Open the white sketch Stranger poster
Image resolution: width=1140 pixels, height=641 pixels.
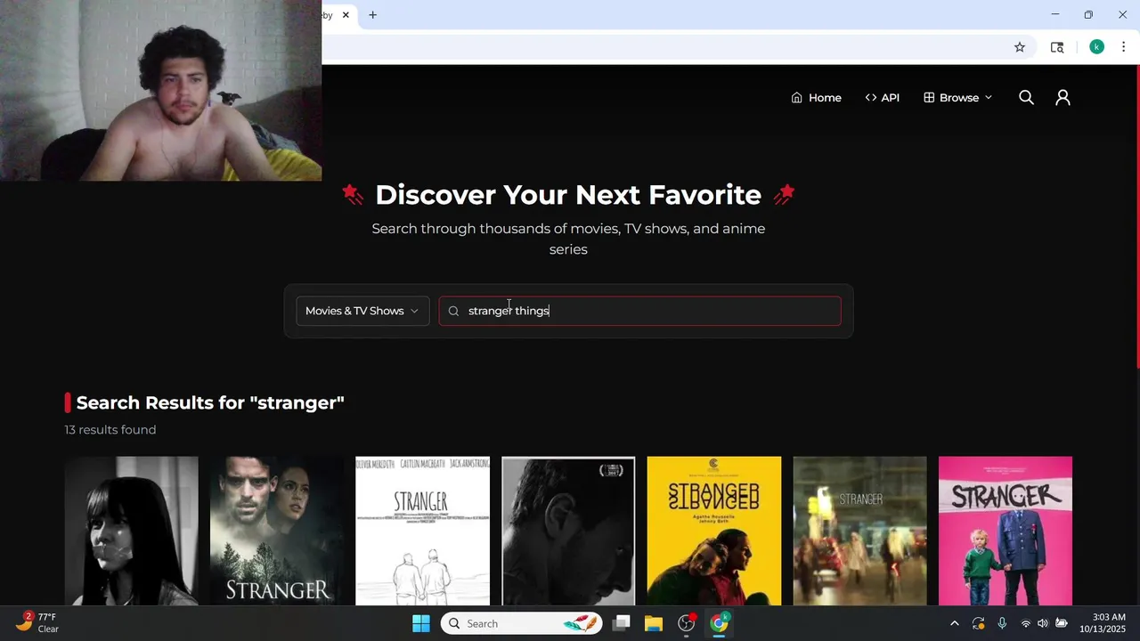423,531
